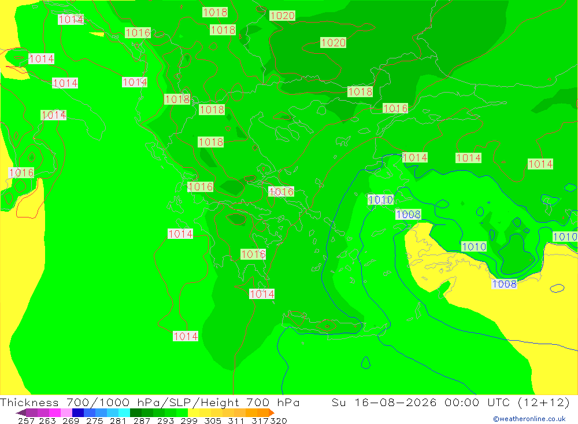Pick the cyan swatch above 281
Screen dimensions: 578x424
click(124, 412)
